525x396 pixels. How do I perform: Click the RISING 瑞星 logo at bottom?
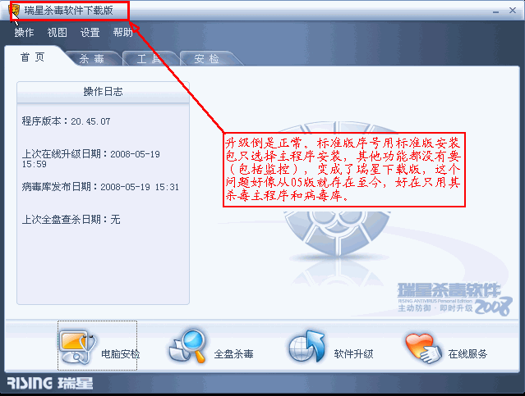[50, 383]
